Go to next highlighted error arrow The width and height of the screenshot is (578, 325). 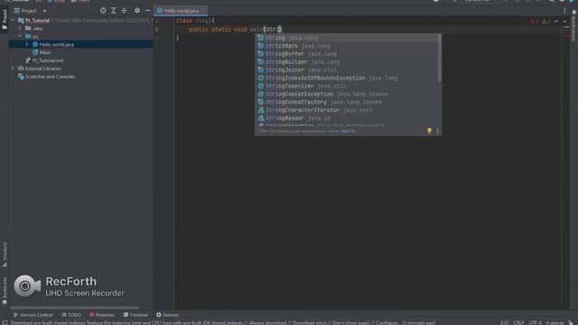564,22
